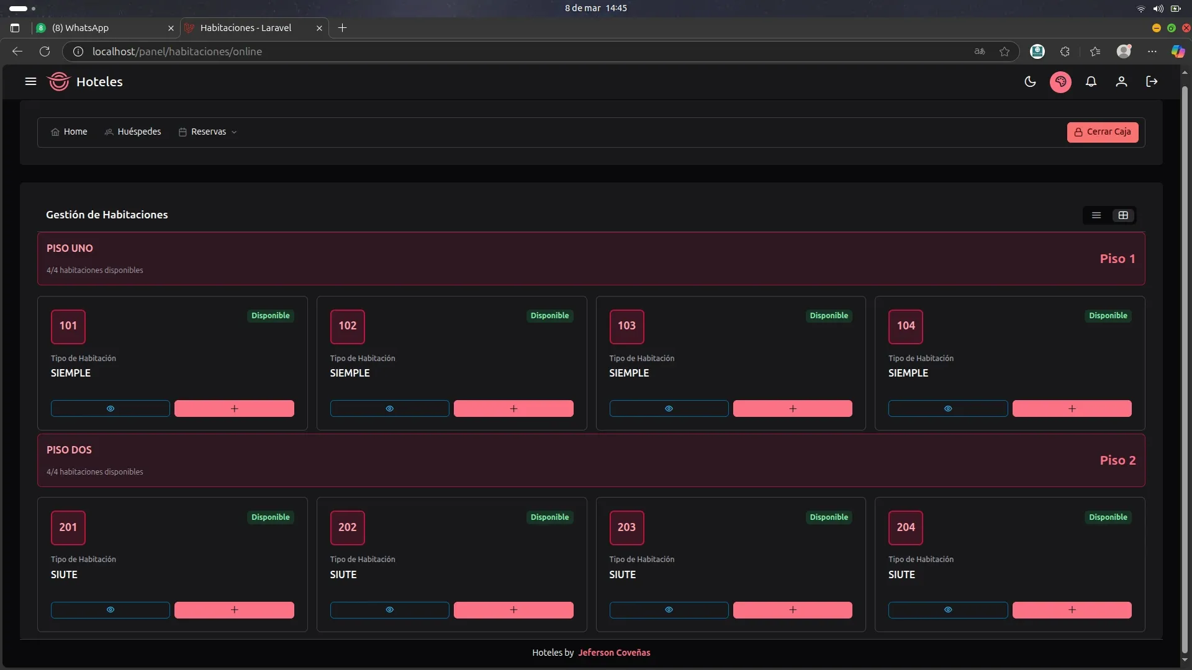1192x670 pixels.
Task: Open the notifications bell
Action: pyautogui.click(x=1091, y=82)
